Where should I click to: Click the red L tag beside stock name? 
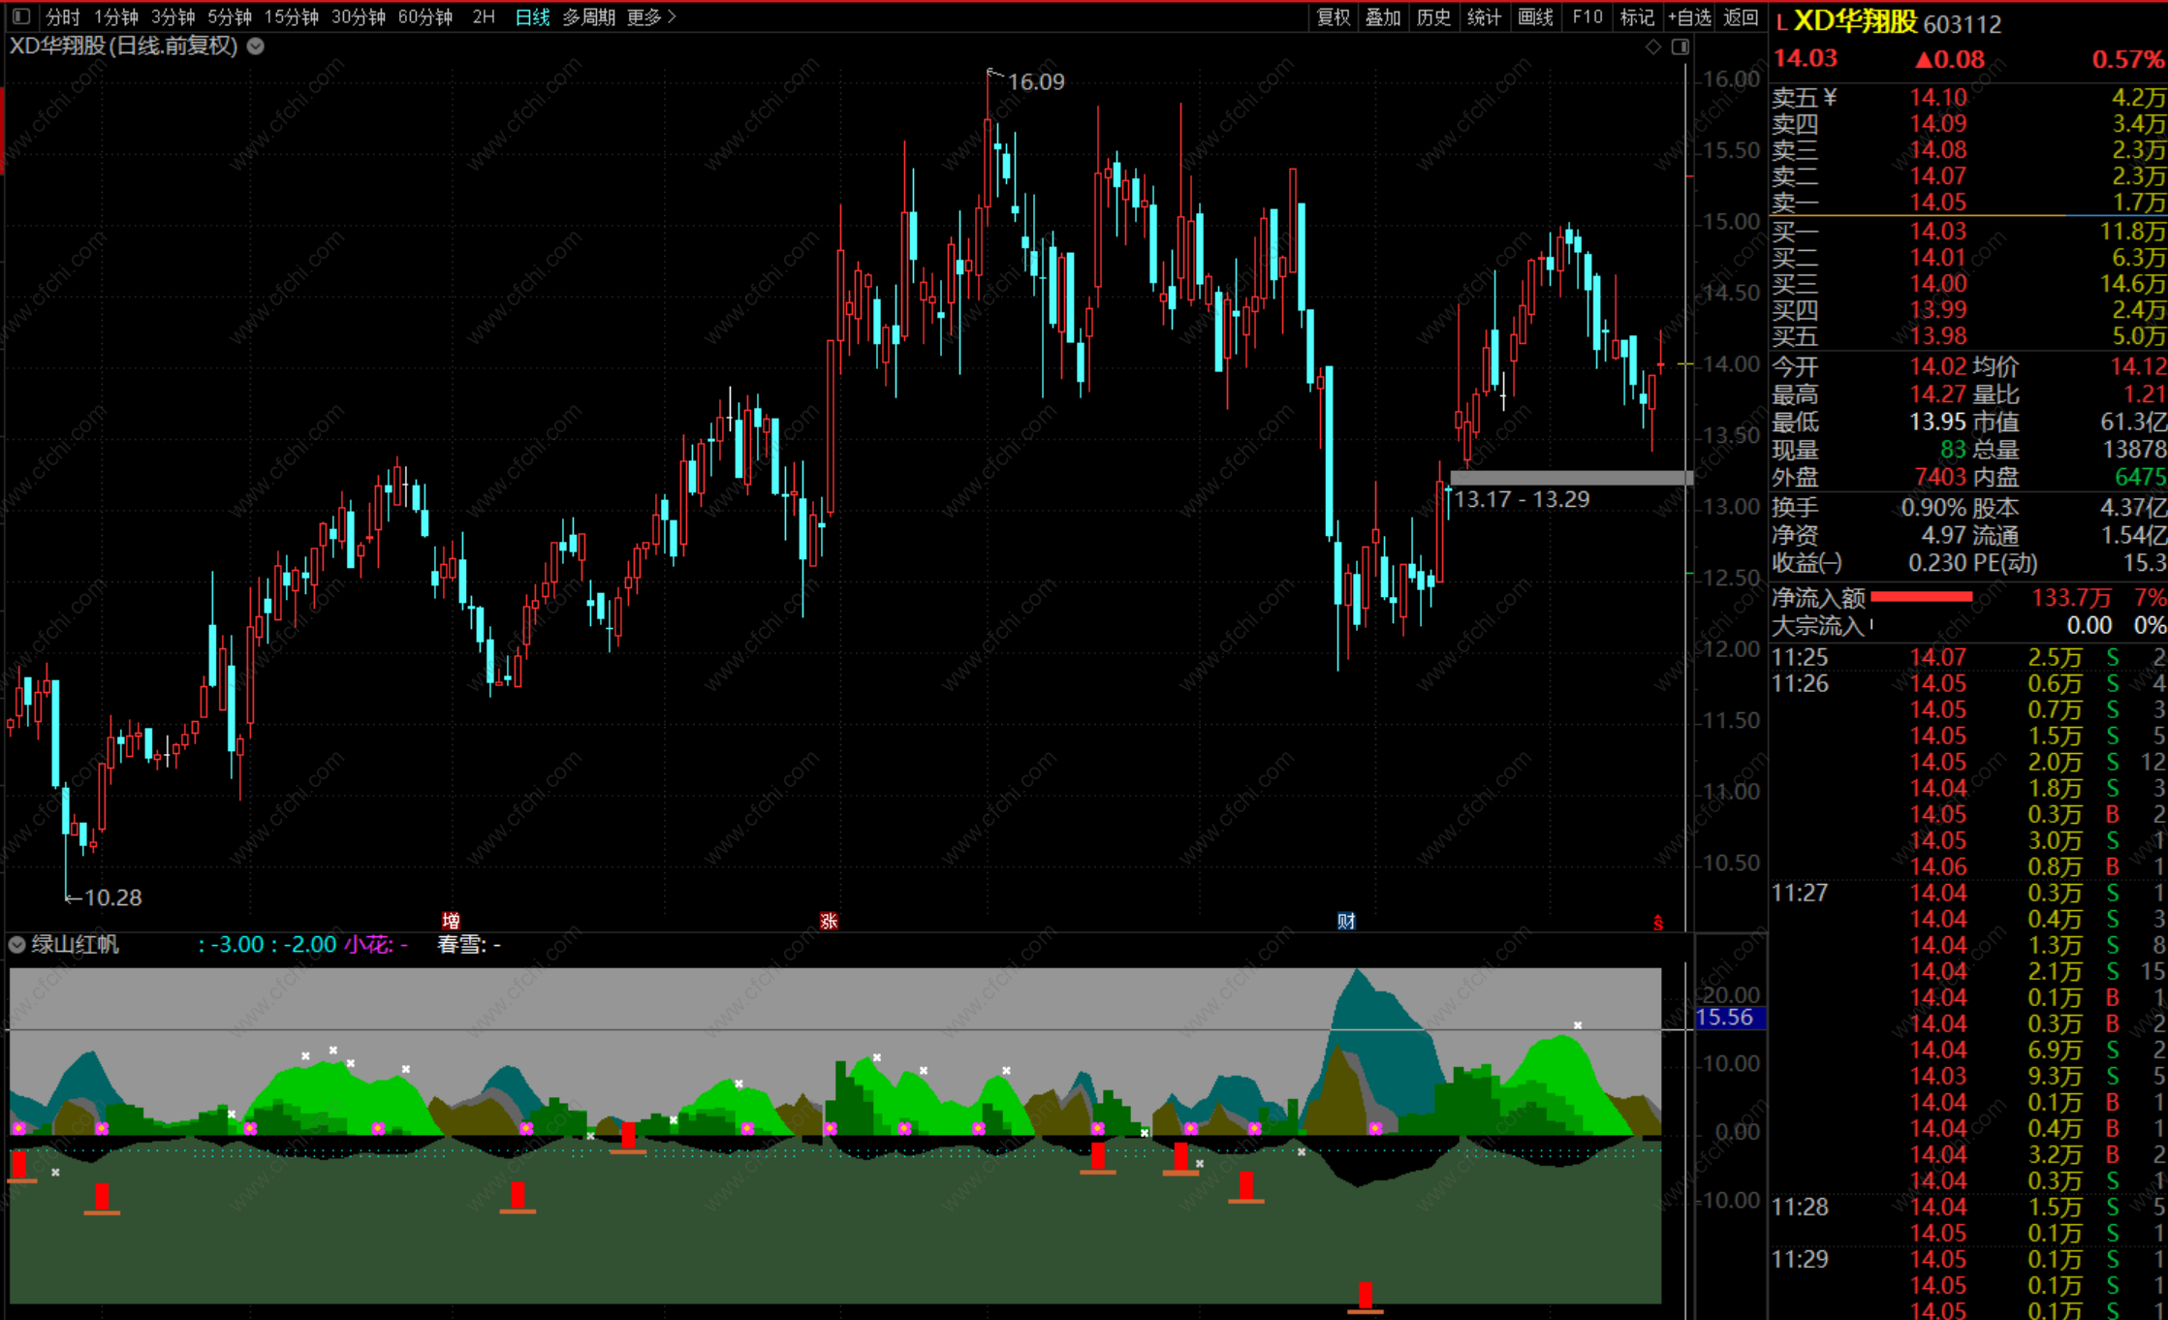1781,22
